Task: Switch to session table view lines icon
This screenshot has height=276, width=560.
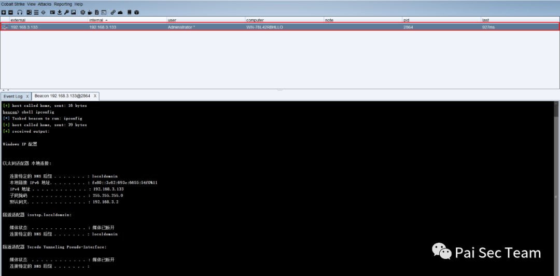Action: pos(36,12)
